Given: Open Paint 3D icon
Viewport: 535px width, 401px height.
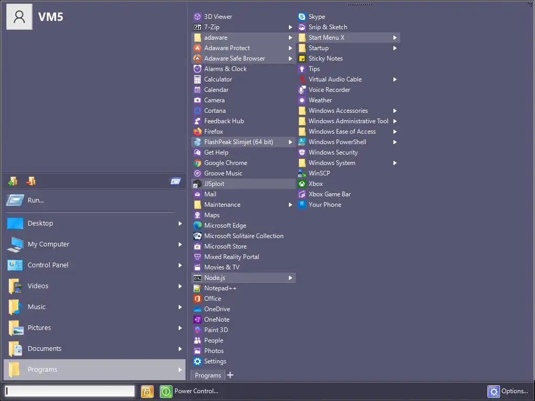Looking at the screenshot, I should pos(197,330).
